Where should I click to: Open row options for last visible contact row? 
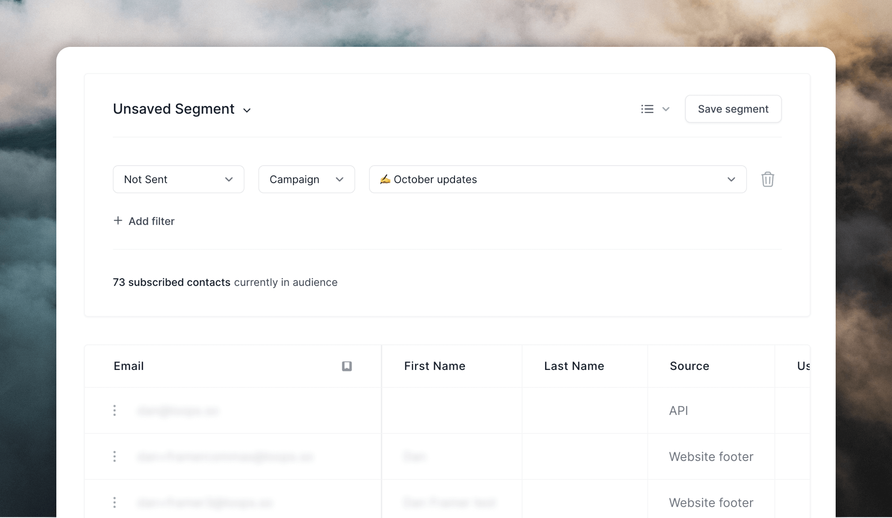coord(115,502)
